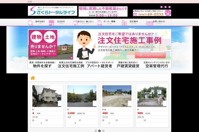Image resolution: width=199 pixels, height=132 pixels.
Task: Open the 480 vacant lot property photo
Action: [x=117, y=96]
